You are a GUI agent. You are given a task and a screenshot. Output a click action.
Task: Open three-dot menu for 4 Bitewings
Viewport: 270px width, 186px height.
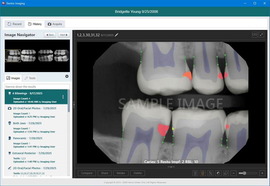(x=63, y=97)
